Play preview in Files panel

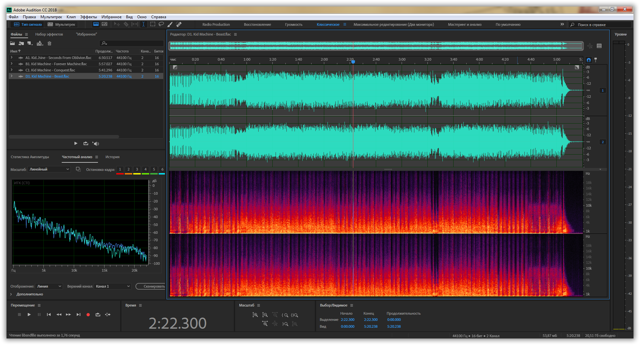[x=76, y=143]
